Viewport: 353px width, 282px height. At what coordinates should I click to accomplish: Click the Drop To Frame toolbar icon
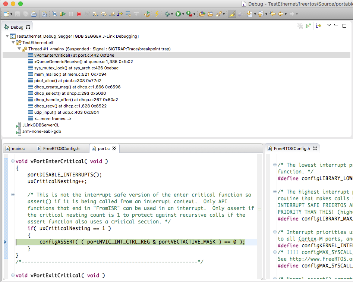128,14
